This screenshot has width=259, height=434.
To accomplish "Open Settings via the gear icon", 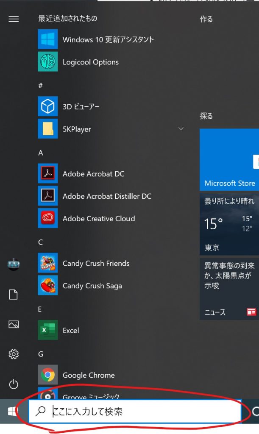I will [x=14, y=354].
